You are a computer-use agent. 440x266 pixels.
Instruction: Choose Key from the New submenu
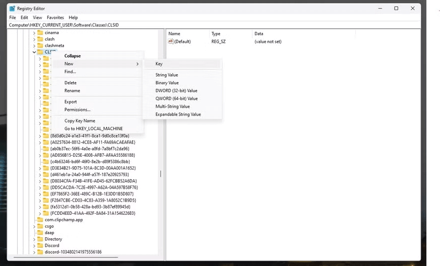click(x=159, y=64)
